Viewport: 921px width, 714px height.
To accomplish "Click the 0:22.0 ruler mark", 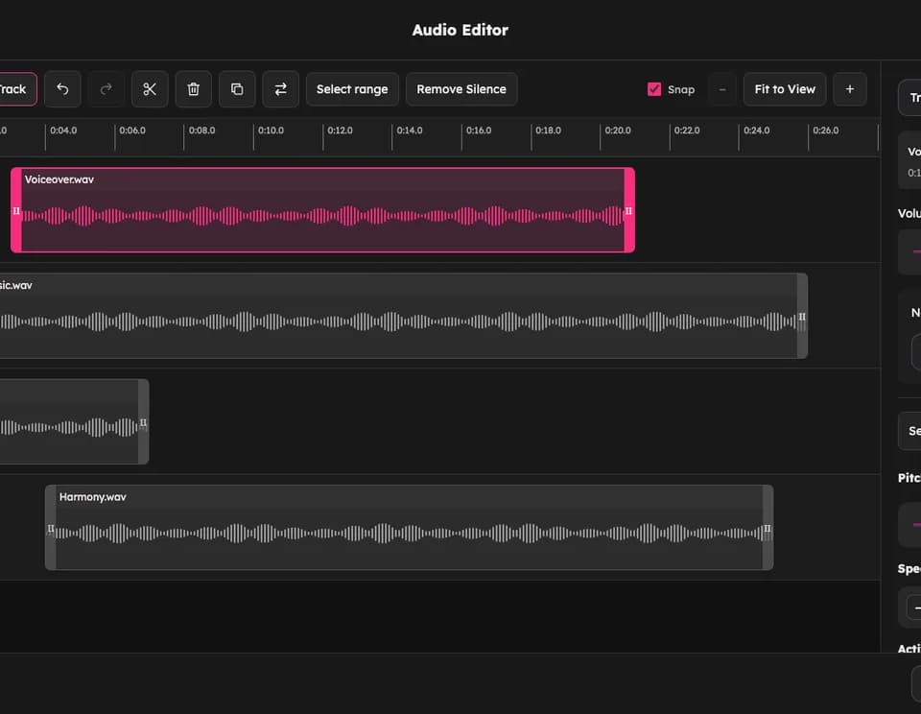I will click(687, 131).
